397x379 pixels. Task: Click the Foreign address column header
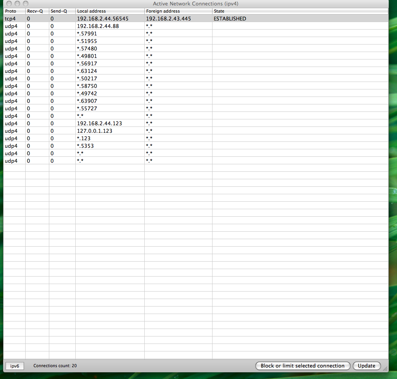coord(178,11)
